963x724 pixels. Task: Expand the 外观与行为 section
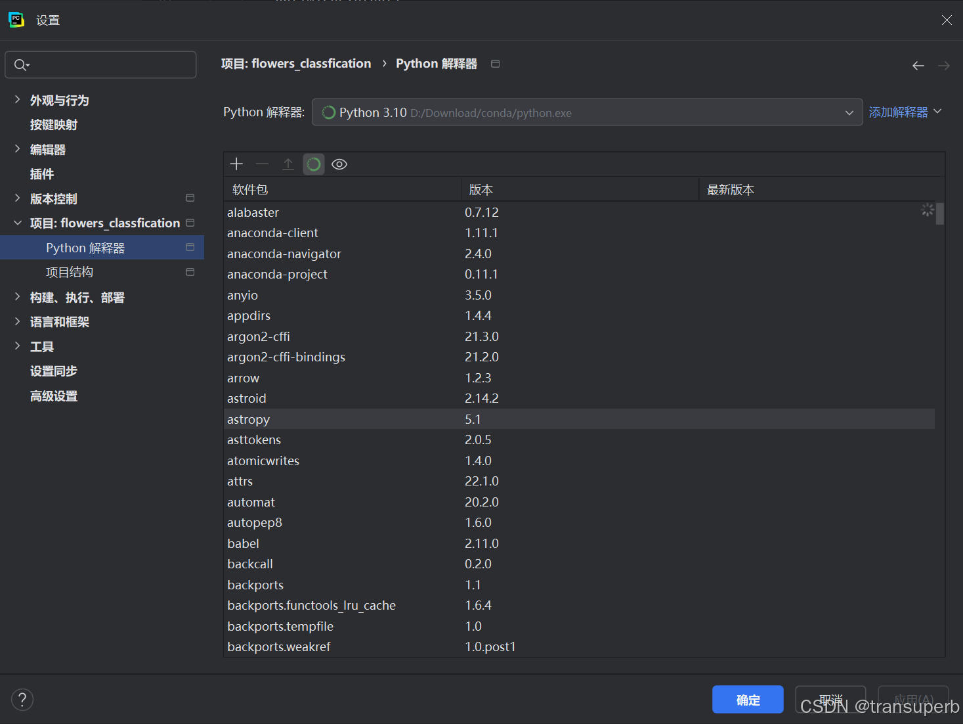click(x=17, y=99)
